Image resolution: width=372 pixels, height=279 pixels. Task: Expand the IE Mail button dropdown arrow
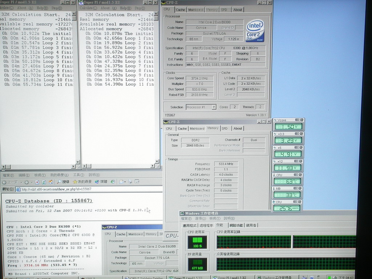125,182
